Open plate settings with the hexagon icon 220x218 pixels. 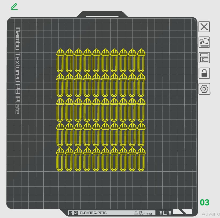204,89
